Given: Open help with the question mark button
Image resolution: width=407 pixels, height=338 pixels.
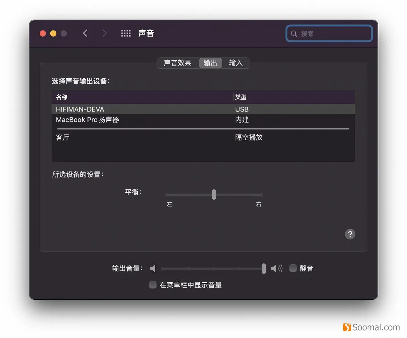Looking at the screenshot, I should pos(350,234).
